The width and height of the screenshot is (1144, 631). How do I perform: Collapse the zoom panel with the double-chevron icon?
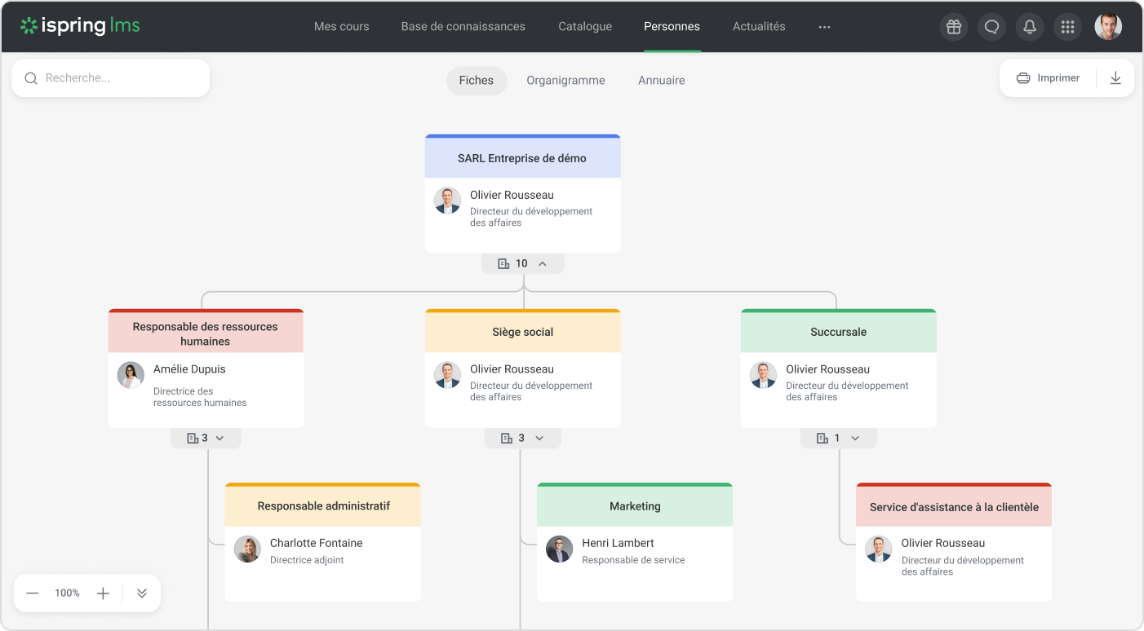click(141, 593)
